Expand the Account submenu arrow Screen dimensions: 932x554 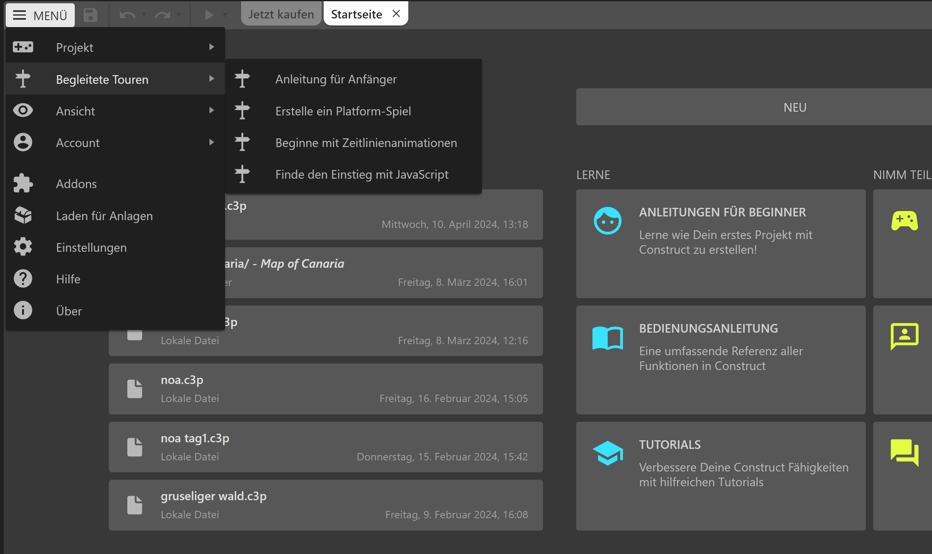212,142
